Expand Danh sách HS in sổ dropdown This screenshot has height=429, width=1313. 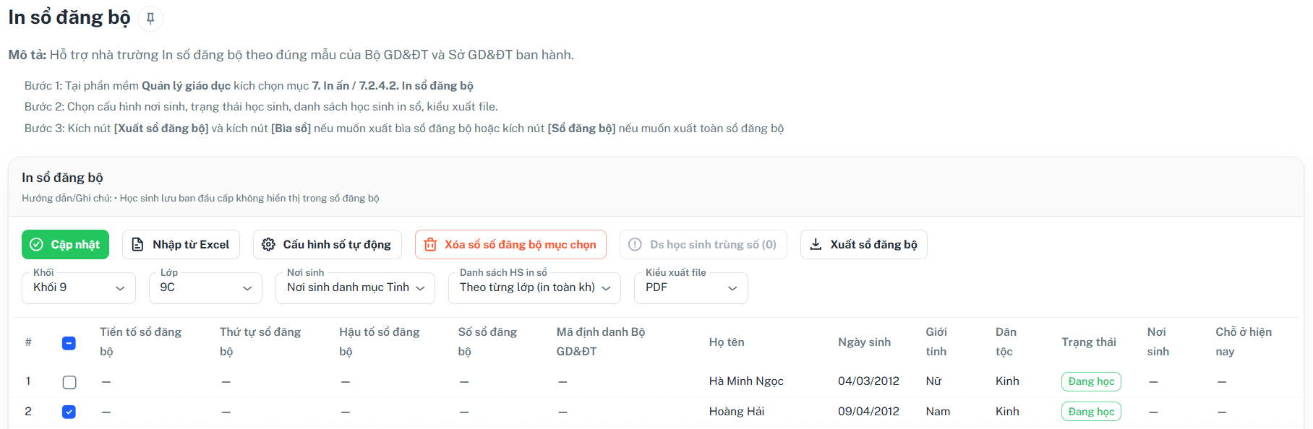click(534, 287)
